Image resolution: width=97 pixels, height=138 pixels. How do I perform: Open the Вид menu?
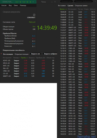[10, 5]
